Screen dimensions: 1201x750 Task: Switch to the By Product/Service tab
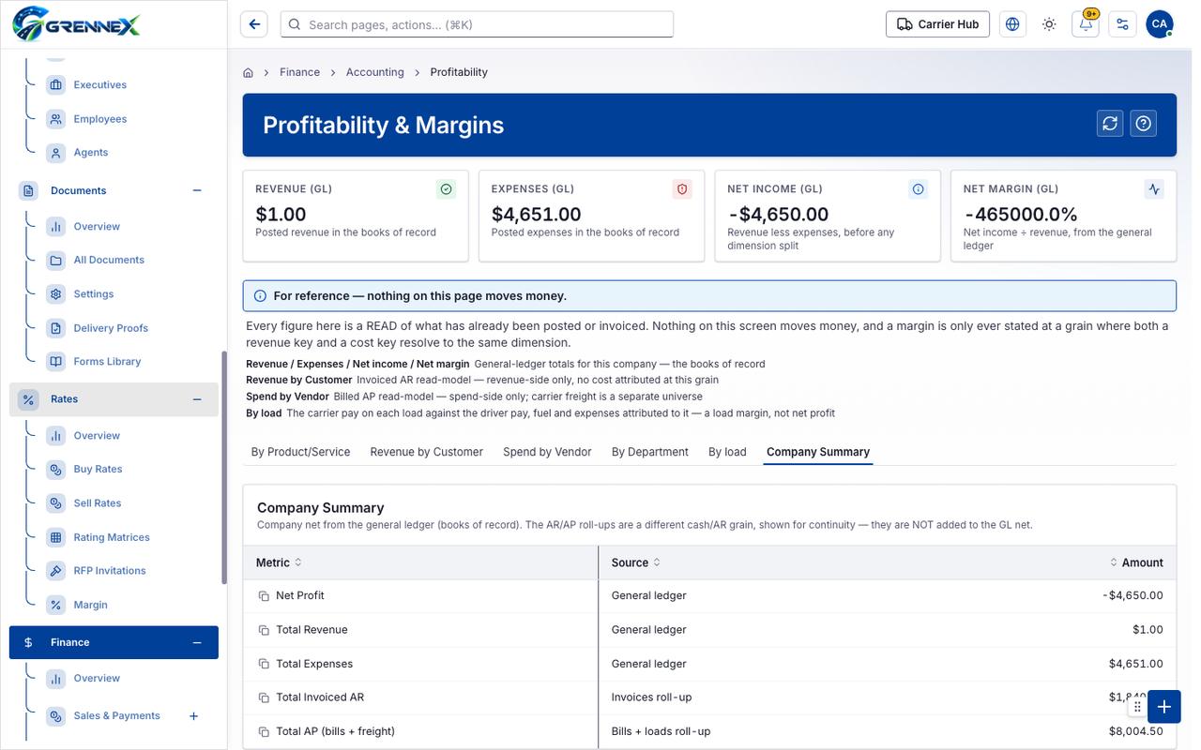point(300,452)
